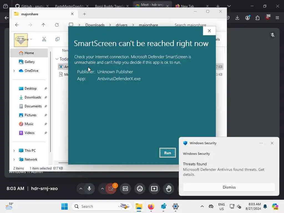Go forward in File Explorer
The height and width of the screenshot is (213, 284).
[x=30, y=25]
